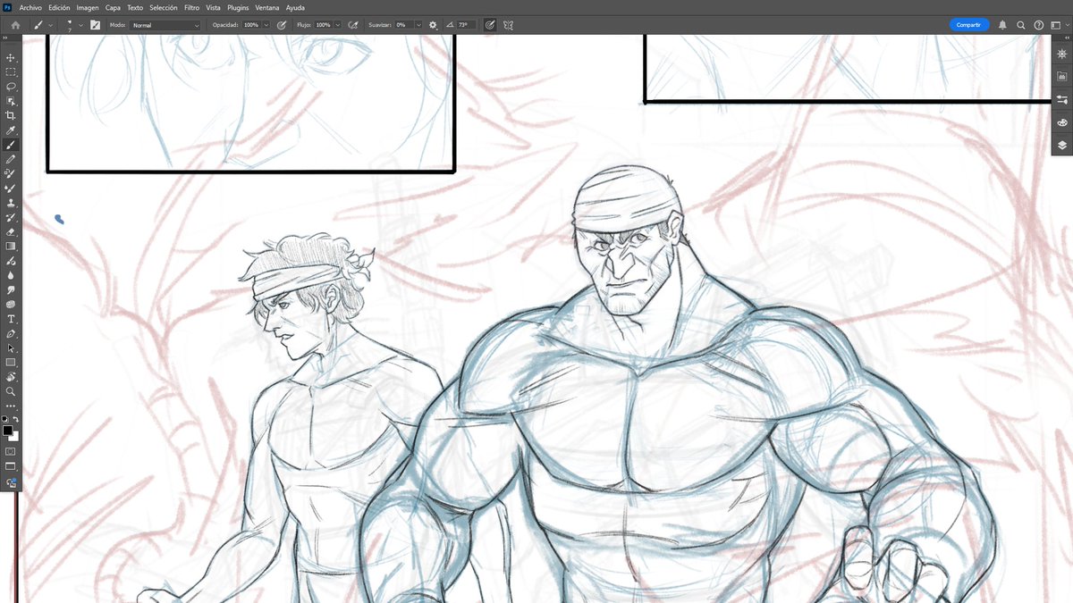This screenshot has width=1073, height=603.
Task: Open the Ventana menu
Action: click(267, 7)
